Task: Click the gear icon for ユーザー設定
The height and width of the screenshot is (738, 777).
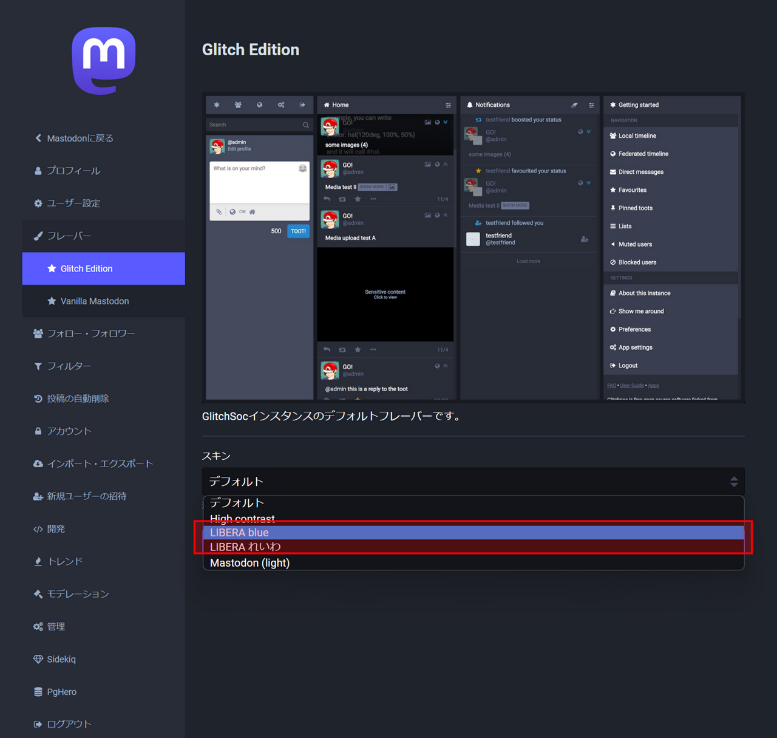Action: coord(38,203)
